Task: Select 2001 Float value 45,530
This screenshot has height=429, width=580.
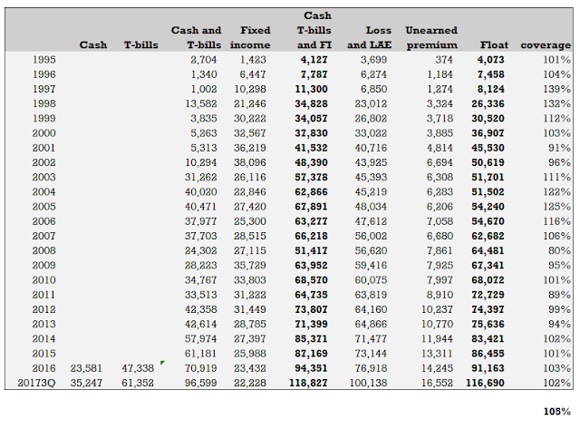Action: 488,148
